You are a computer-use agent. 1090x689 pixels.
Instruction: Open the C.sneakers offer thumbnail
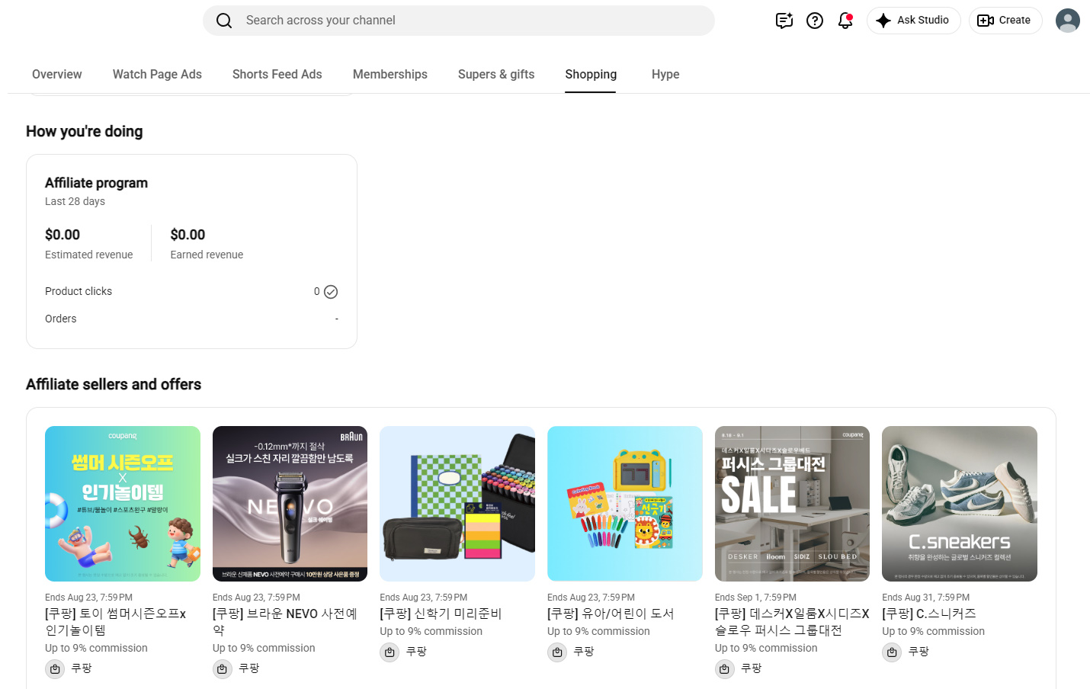click(960, 504)
